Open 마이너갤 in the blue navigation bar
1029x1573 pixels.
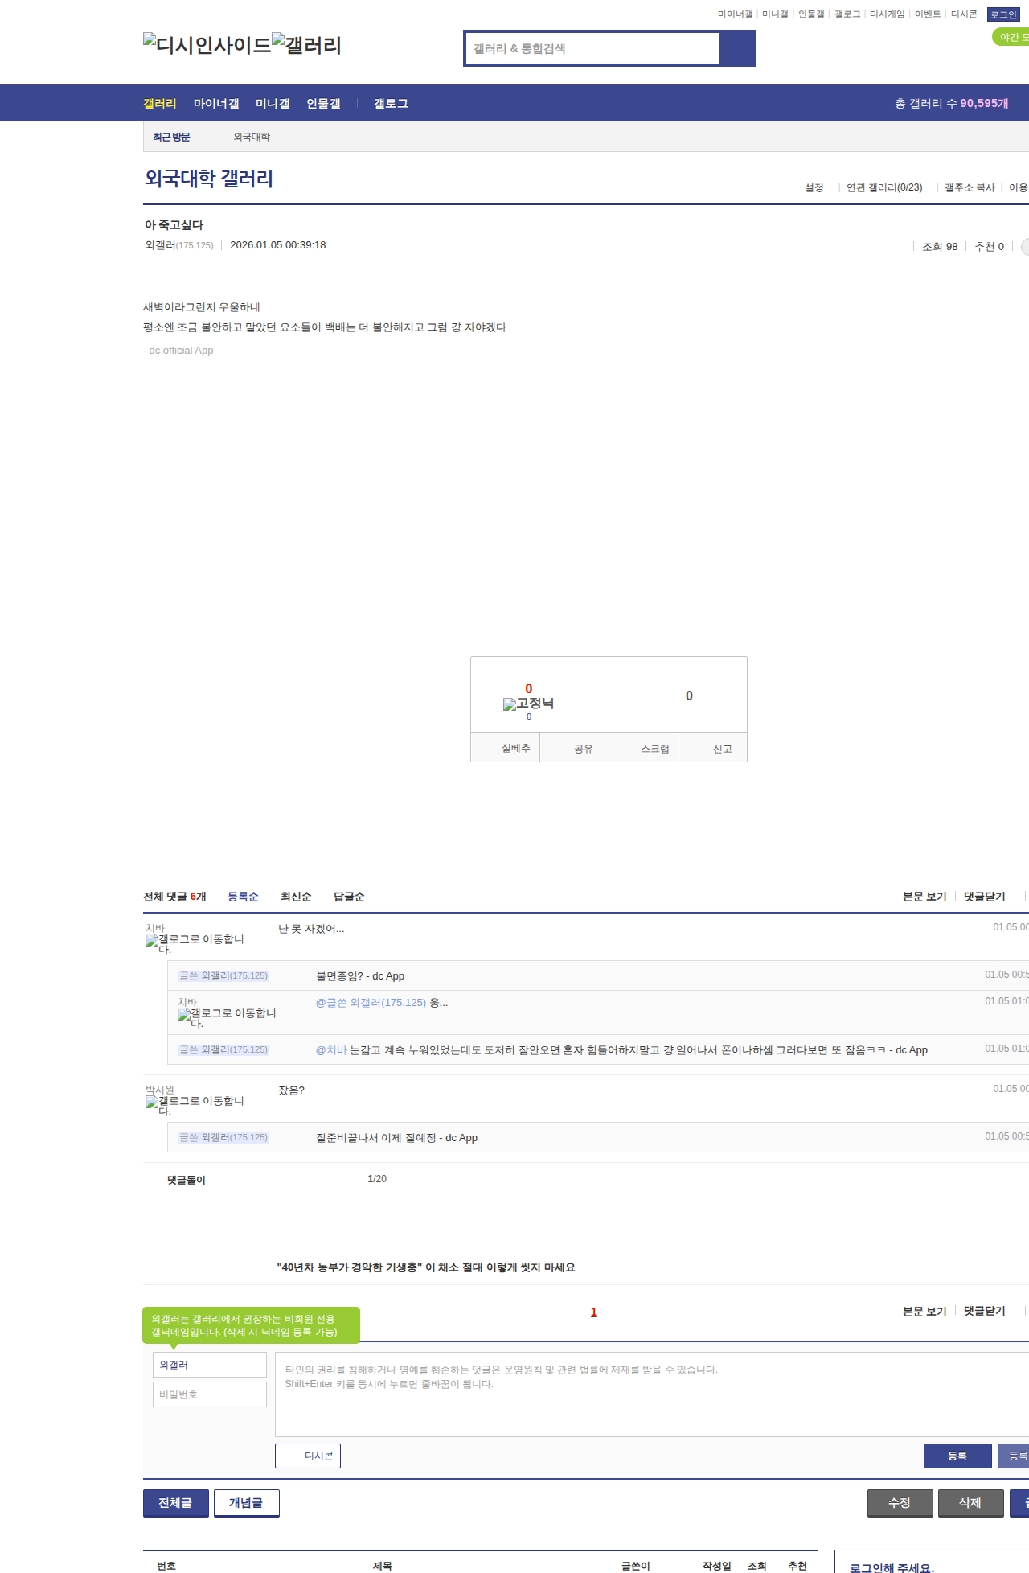point(216,103)
